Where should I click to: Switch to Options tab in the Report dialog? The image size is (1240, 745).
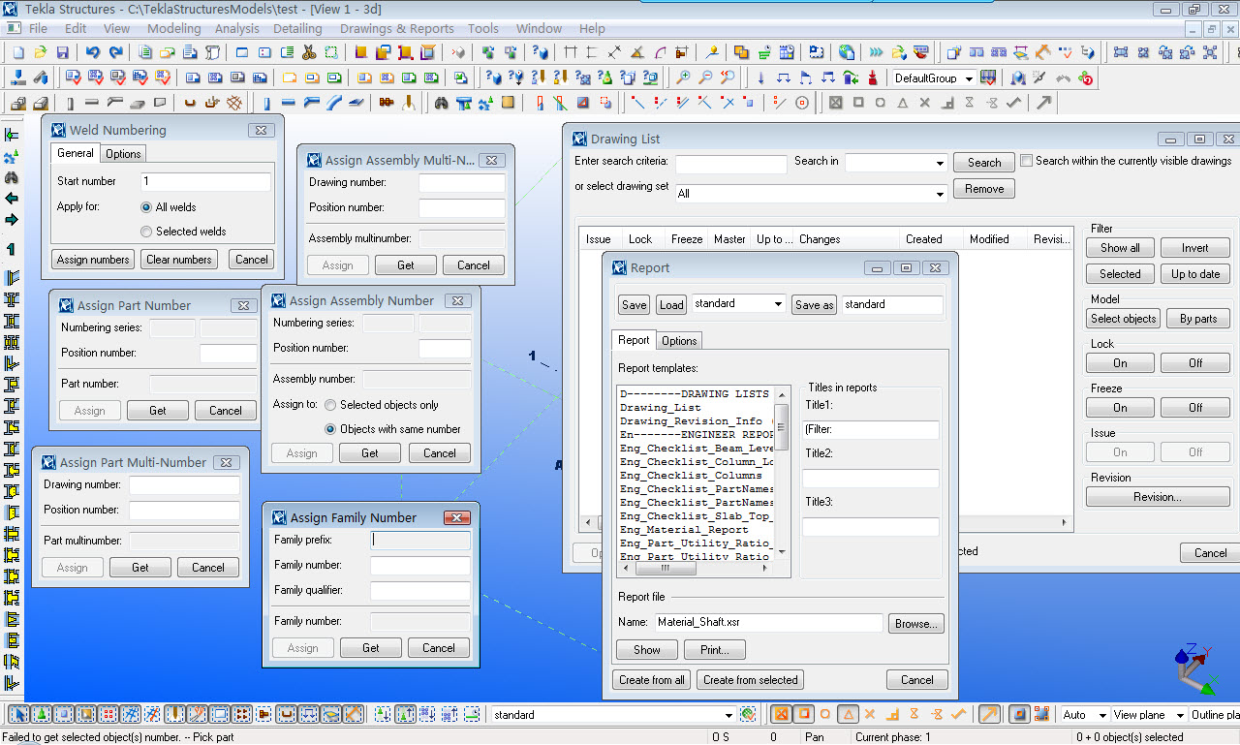(679, 341)
